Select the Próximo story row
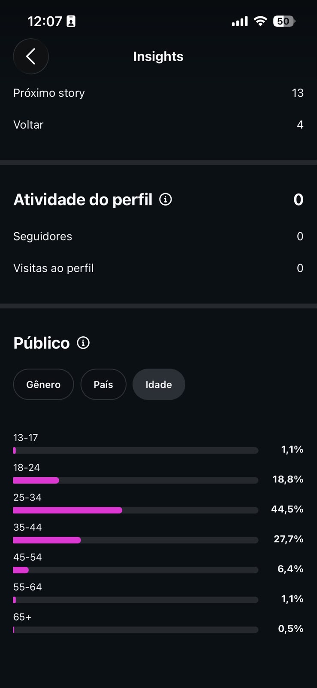 pos(158,93)
